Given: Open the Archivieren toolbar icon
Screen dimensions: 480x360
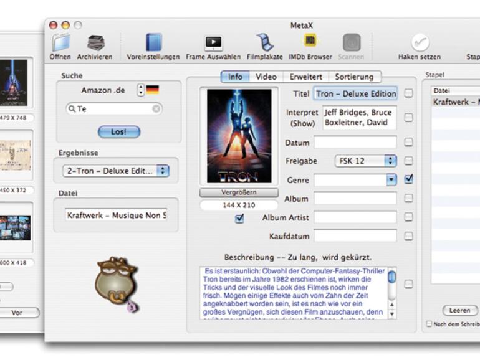Looking at the screenshot, I should click(95, 43).
